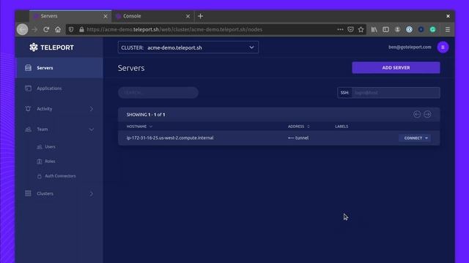This screenshot has height=263, width=469.
Task: Click the tunnel address cell
Action: [x=298, y=138]
